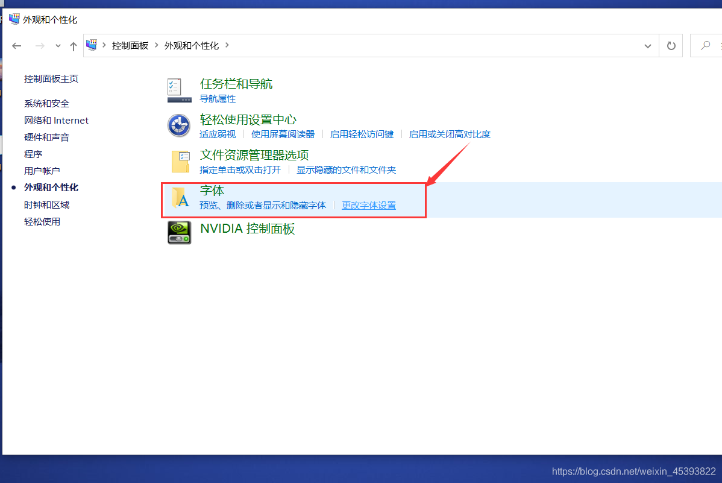Viewport: 722px width, 483px height.
Task: Expand chevron after 外观和个性化 in breadcrumb
Action: click(x=227, y=45)
